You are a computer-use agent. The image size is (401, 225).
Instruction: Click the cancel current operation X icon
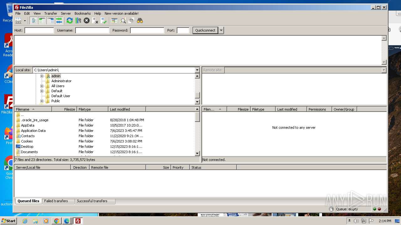(x=86, y=21)
